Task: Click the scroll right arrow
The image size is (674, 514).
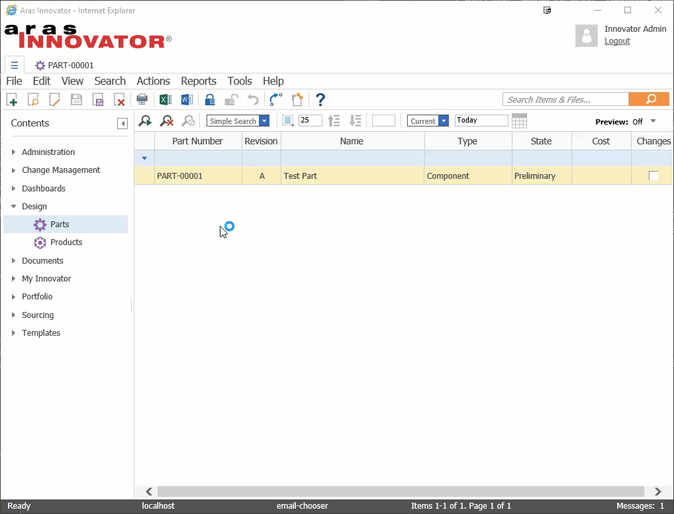Action: pos(657,491)
